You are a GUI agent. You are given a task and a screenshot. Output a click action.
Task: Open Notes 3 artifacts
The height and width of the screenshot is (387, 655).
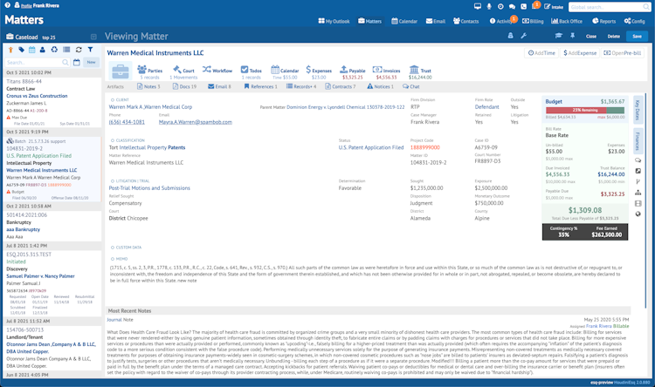click(148, 86)
